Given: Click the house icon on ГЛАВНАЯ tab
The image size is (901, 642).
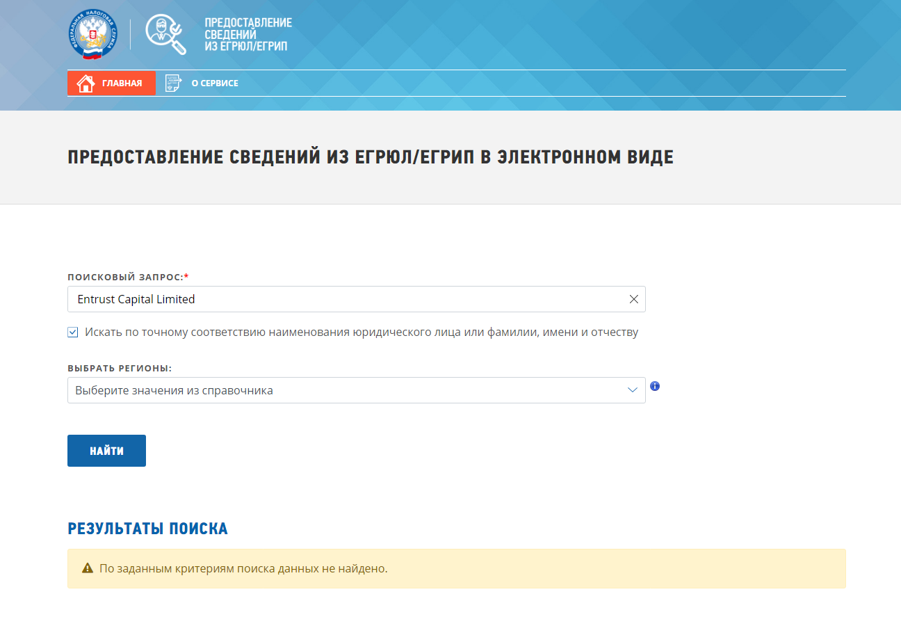Looking at the screenshot, I should click(85, 83).
